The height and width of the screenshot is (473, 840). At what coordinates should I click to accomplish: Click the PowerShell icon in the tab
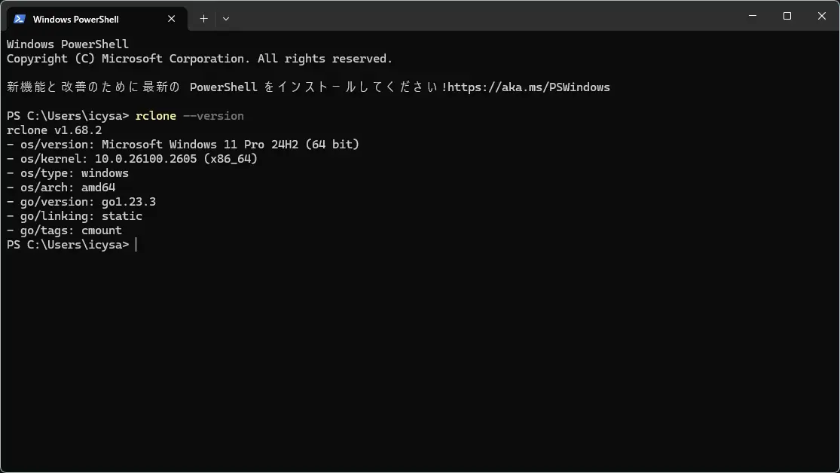(x=20, y=19)
